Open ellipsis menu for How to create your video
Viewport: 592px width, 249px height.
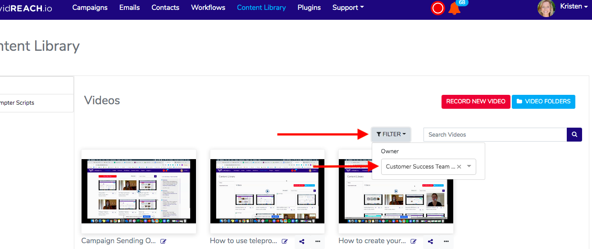446,241
